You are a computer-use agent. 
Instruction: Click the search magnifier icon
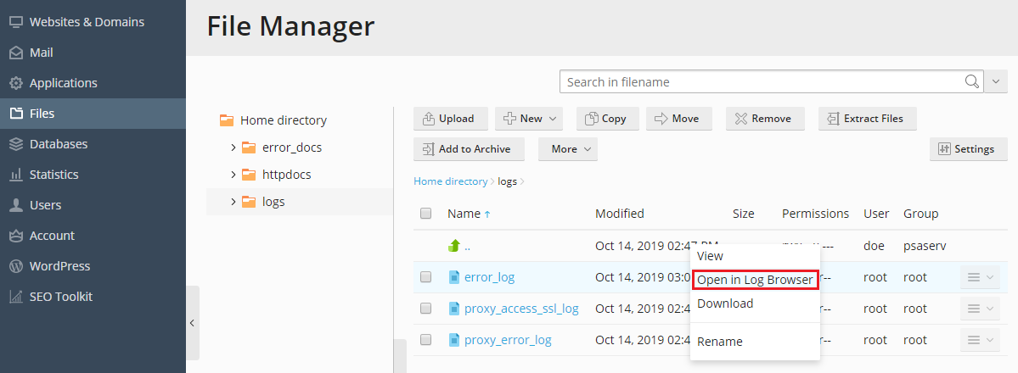pyautogui.click(x=972, y=82)
